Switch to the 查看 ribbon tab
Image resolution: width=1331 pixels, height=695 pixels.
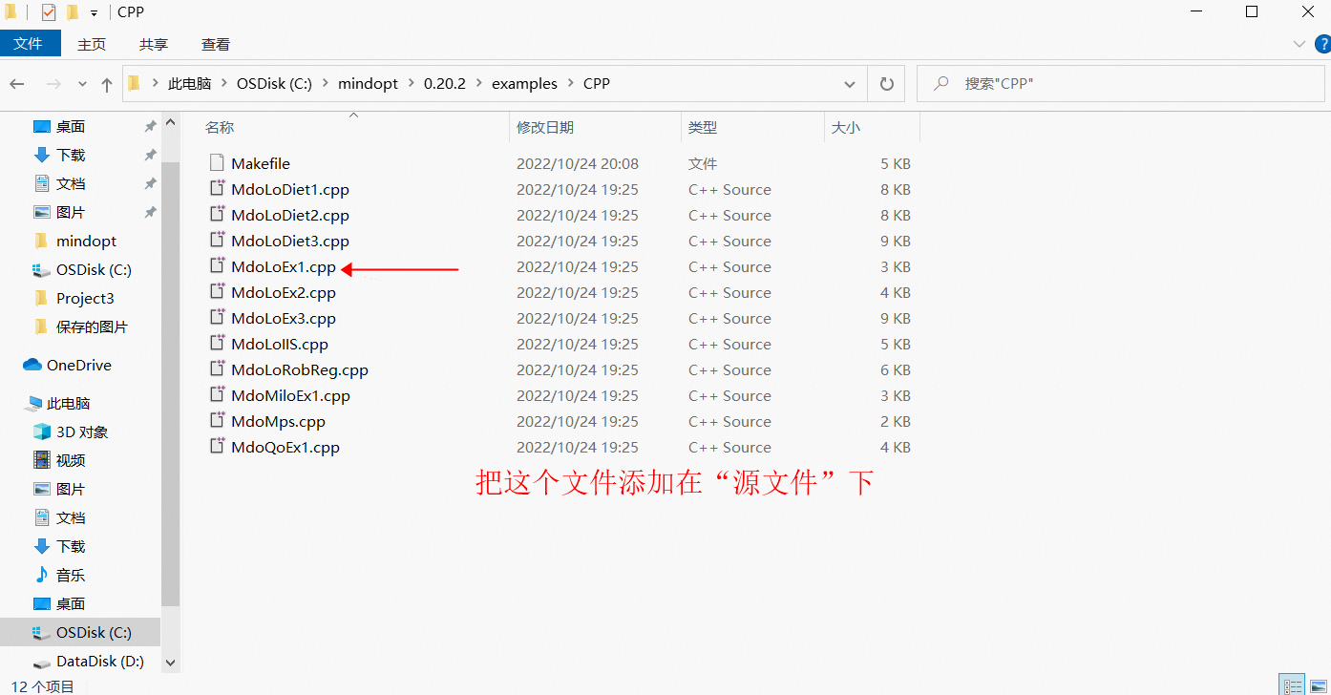point(214,43)
